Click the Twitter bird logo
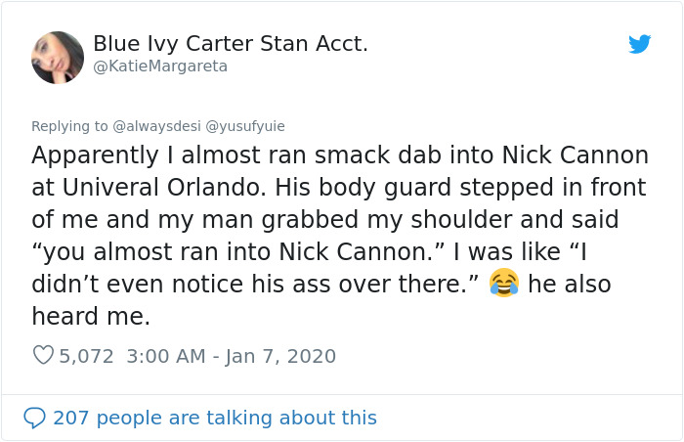This screenshot has height=442, width=684. click(640, 44)
